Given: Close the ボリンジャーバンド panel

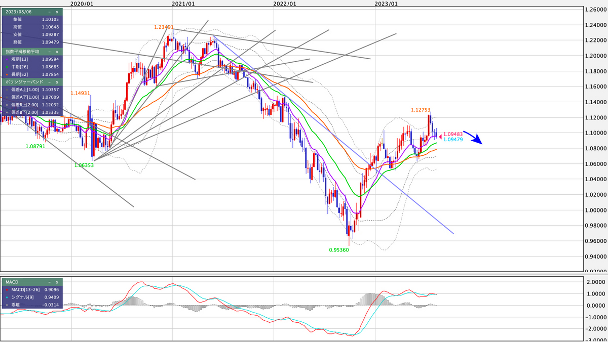Looking at the screenshot, I should [57, 81].
